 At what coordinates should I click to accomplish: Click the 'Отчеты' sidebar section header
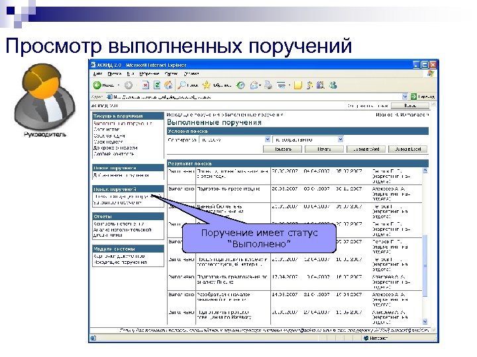128,216
